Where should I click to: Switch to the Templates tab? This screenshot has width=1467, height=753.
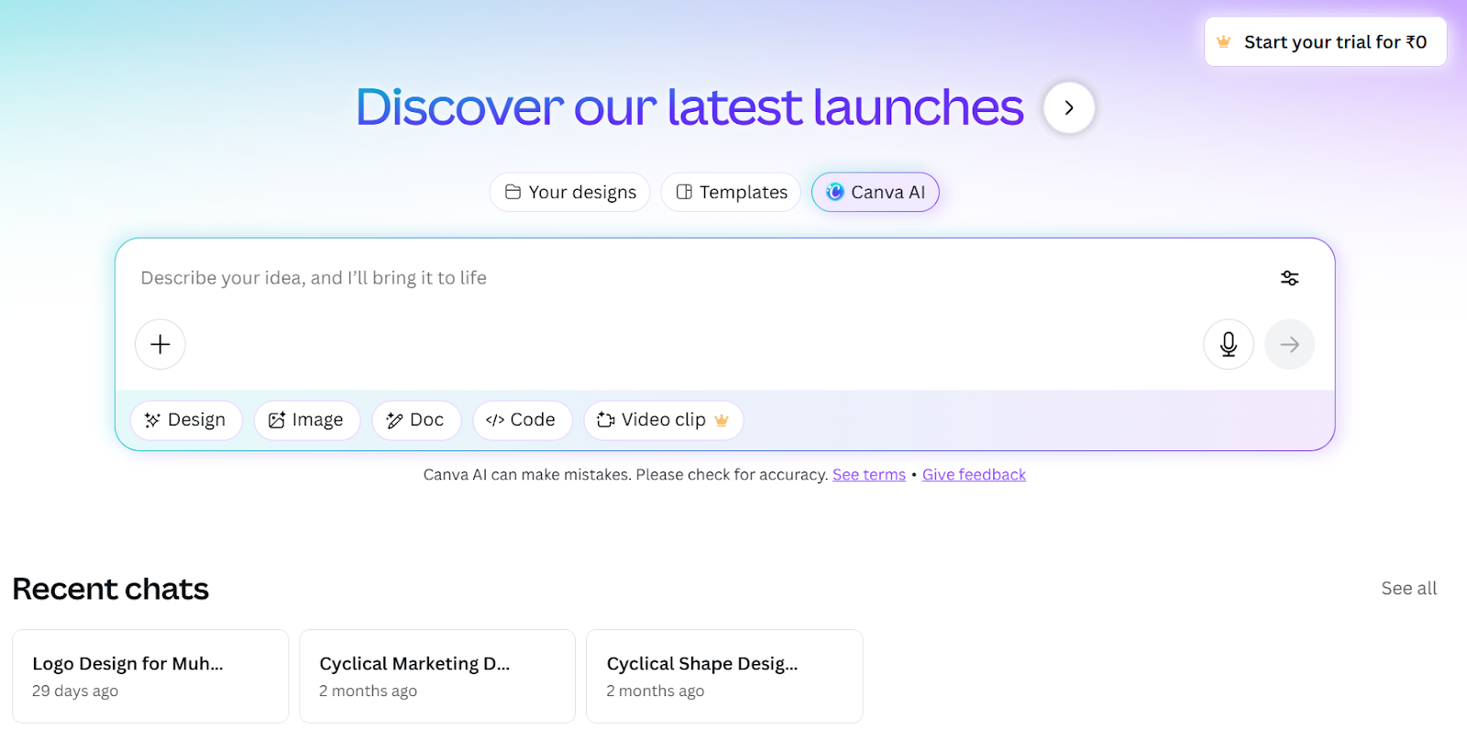(x=732, y=192)
